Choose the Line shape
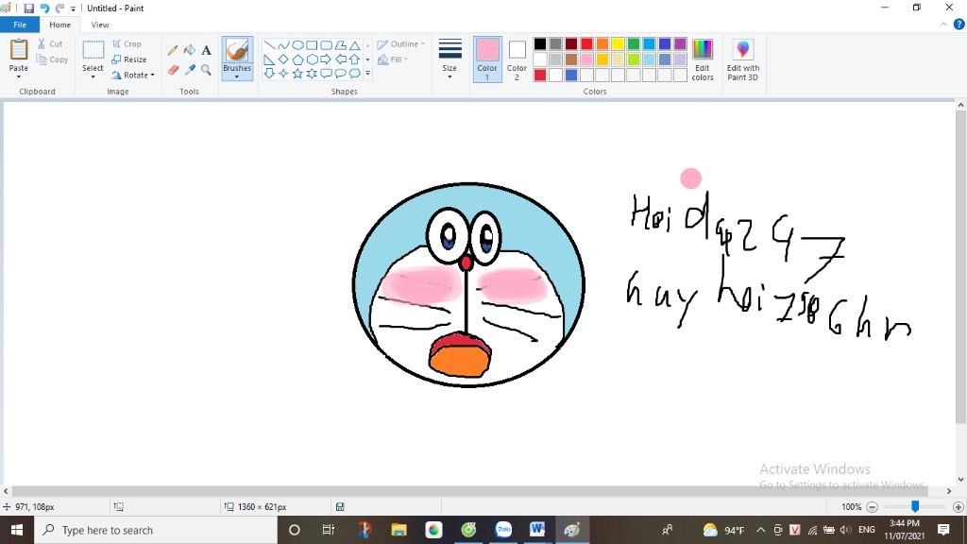967x544 pixels. click(x=269, y=45)
